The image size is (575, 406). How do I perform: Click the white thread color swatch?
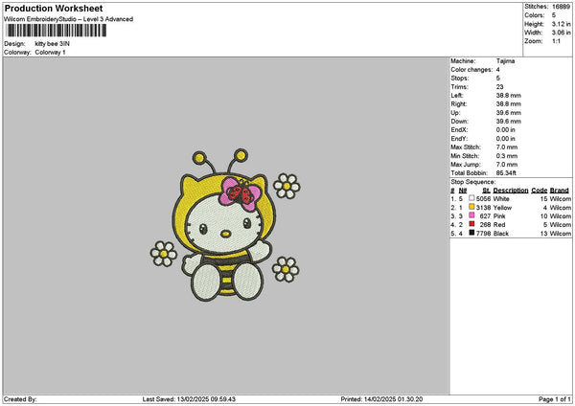471,198
